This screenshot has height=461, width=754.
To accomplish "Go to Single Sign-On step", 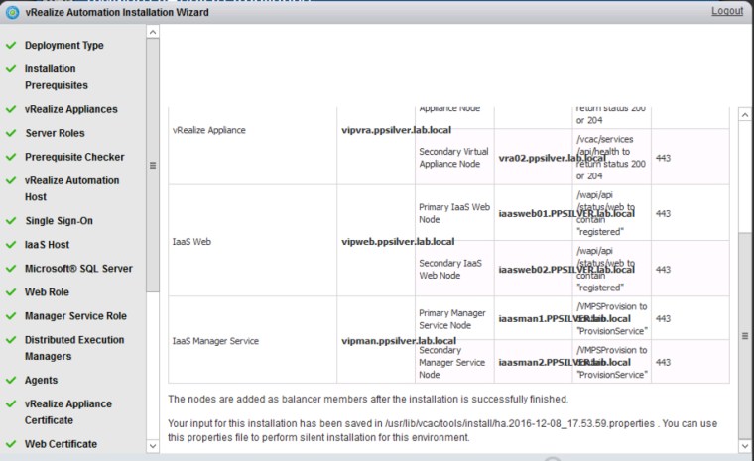I will (x=60, y=221).
